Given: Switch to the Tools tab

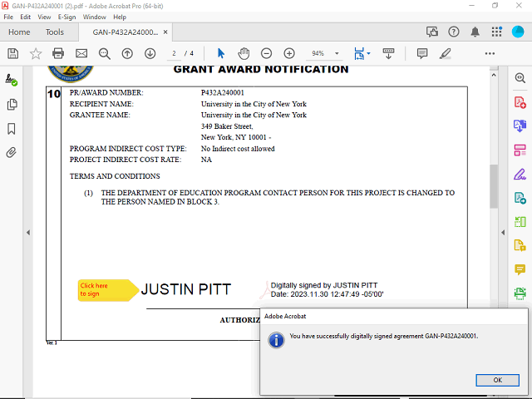Looking at the screenshot, I should coord(55,32).
